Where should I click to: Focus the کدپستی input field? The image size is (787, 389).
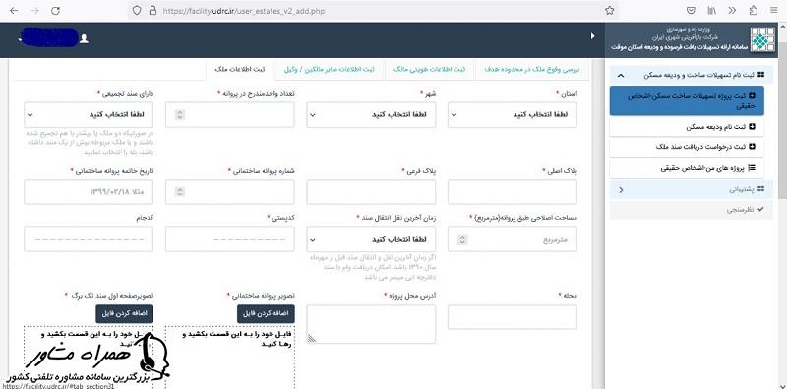[230, 239]
